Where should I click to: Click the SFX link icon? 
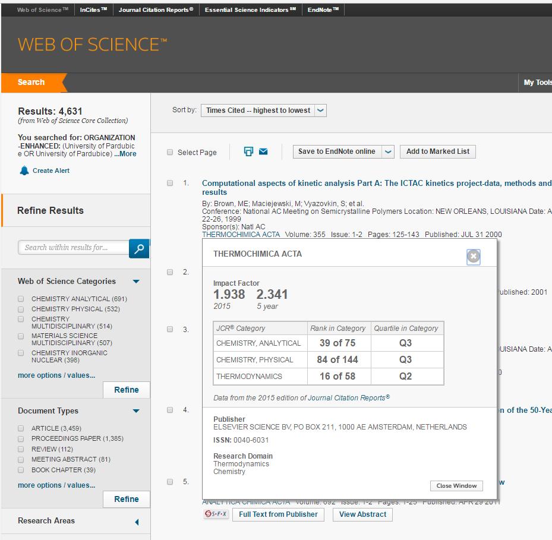click(x=216, y=514)
